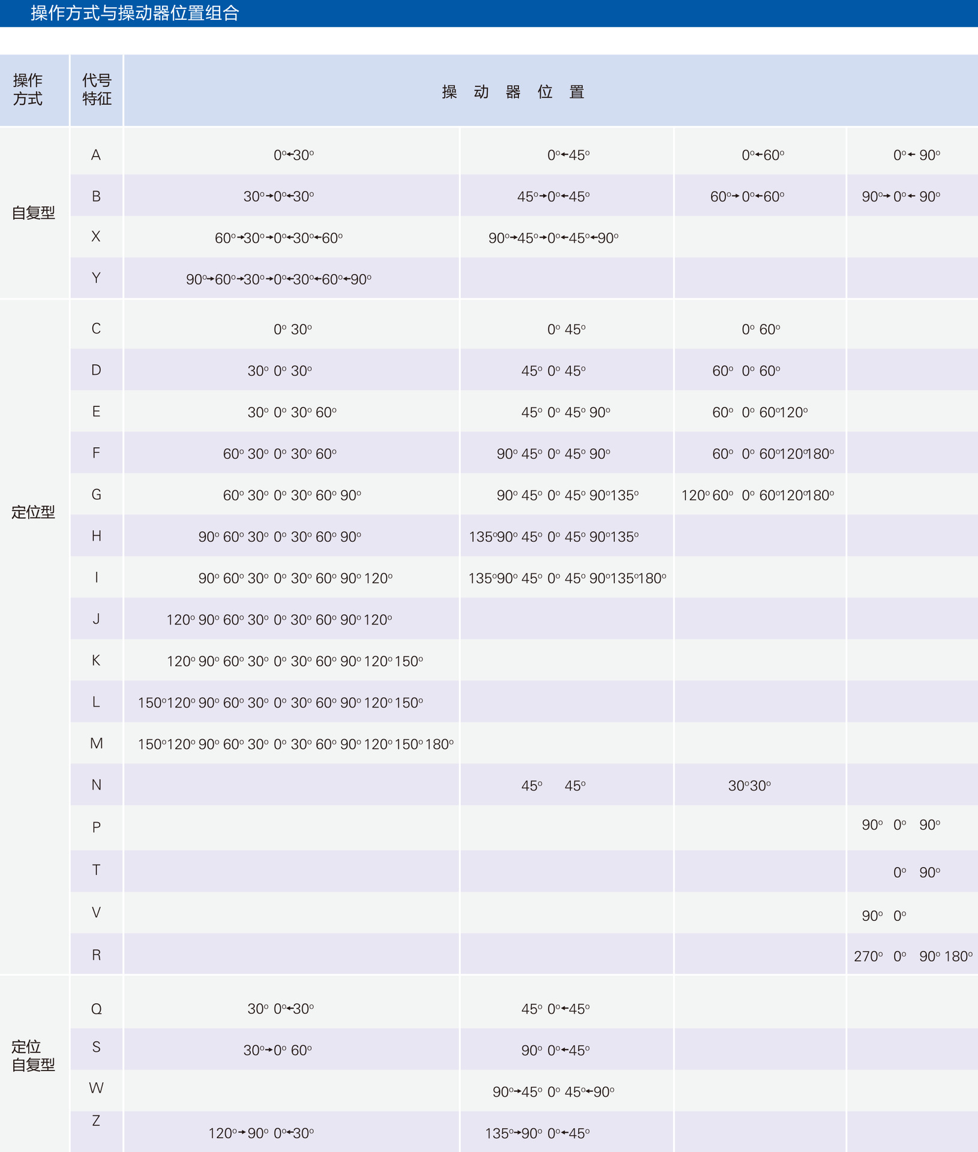Screen dimensions: 978x1152
Task: Click the 60° 0° 60° 120° cell in row E
Action: pyautogui.click(x=760, y=412)
